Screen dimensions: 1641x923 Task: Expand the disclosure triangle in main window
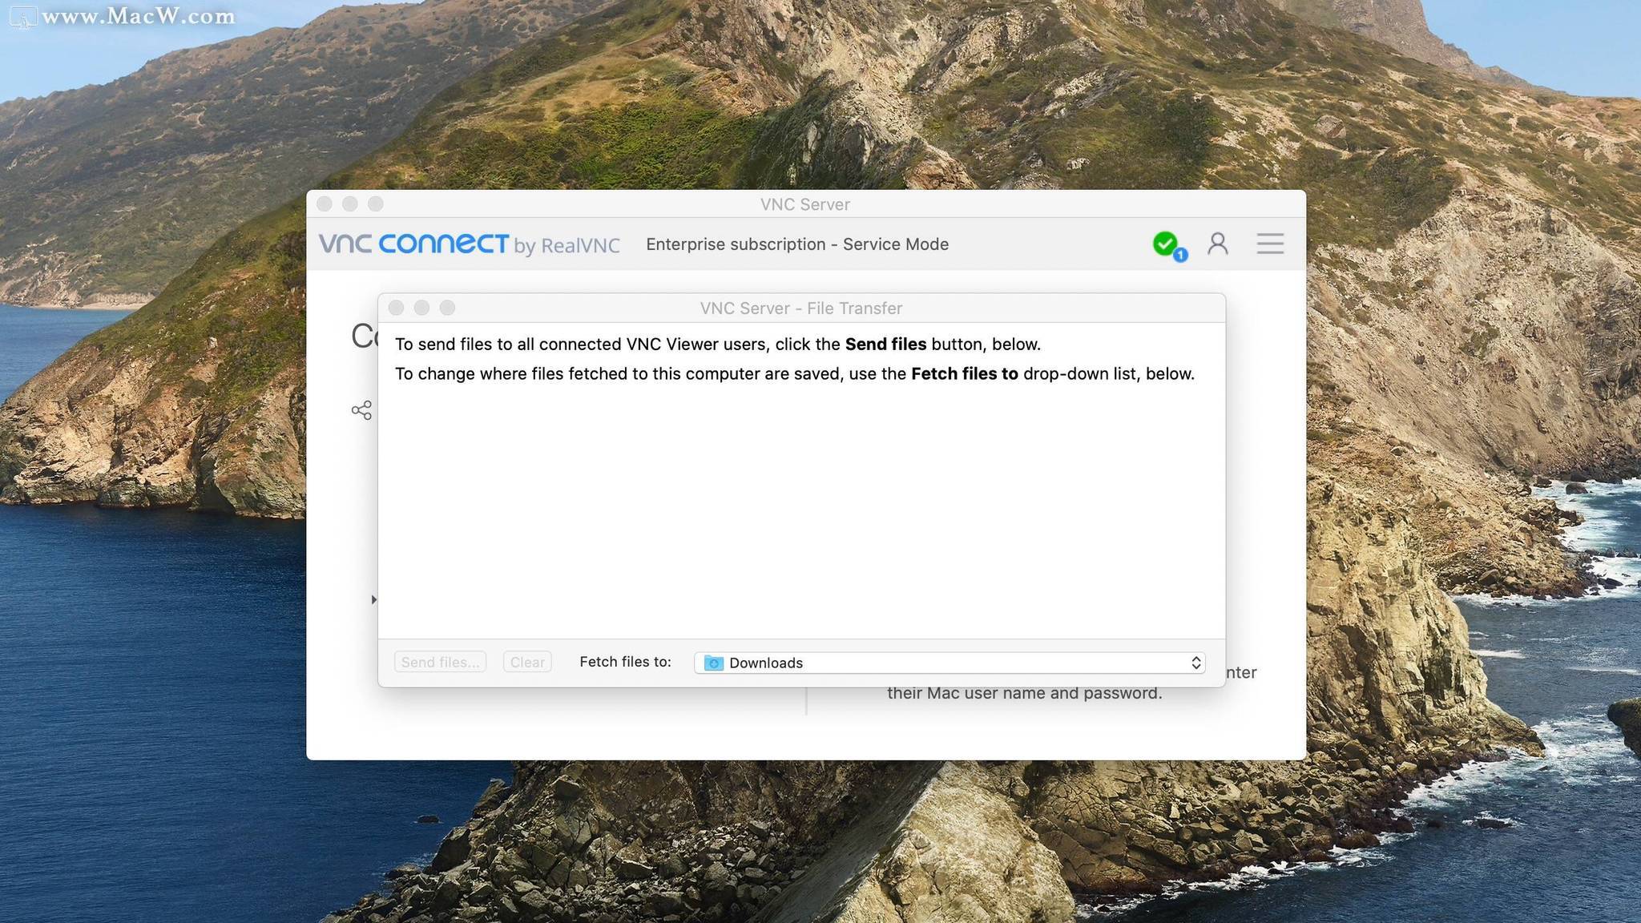pos(373,599)
